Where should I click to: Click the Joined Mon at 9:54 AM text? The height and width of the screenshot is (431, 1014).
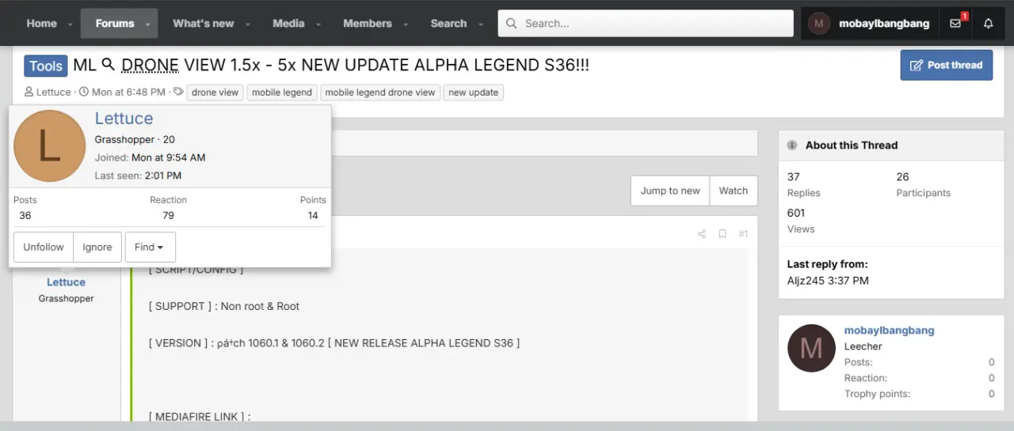click(150, 157)
